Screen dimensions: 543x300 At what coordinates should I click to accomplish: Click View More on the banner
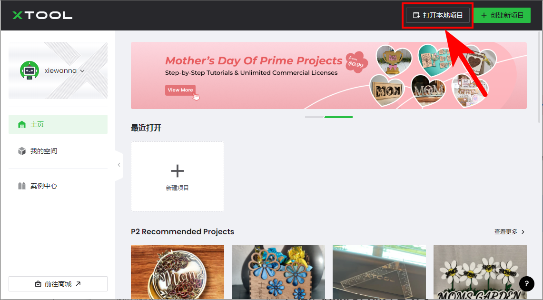pos(180,90)
